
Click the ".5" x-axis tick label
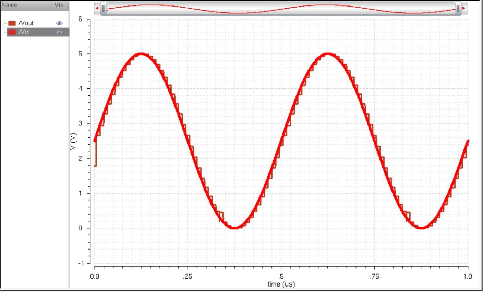coord(281,277)
